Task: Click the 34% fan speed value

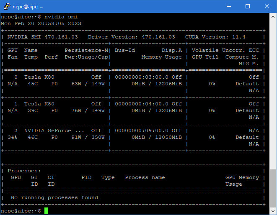Action: pos(13,137)
